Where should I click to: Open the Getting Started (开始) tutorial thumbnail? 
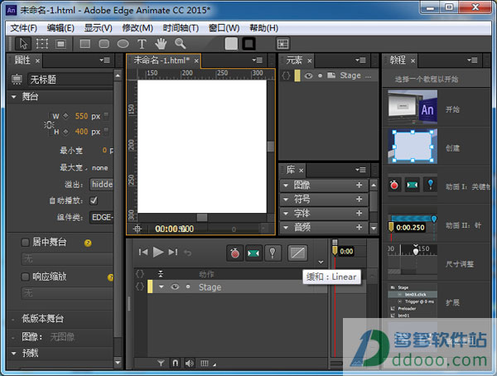[x=413, y=107]
